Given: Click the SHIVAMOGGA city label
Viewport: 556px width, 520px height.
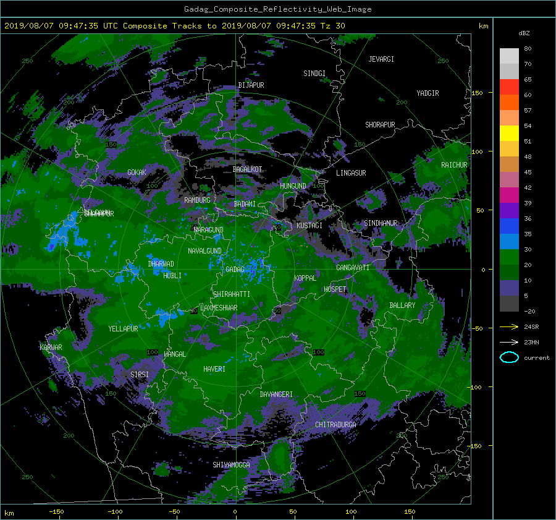Looking at the screenshot, I should (x=231, y=465).
